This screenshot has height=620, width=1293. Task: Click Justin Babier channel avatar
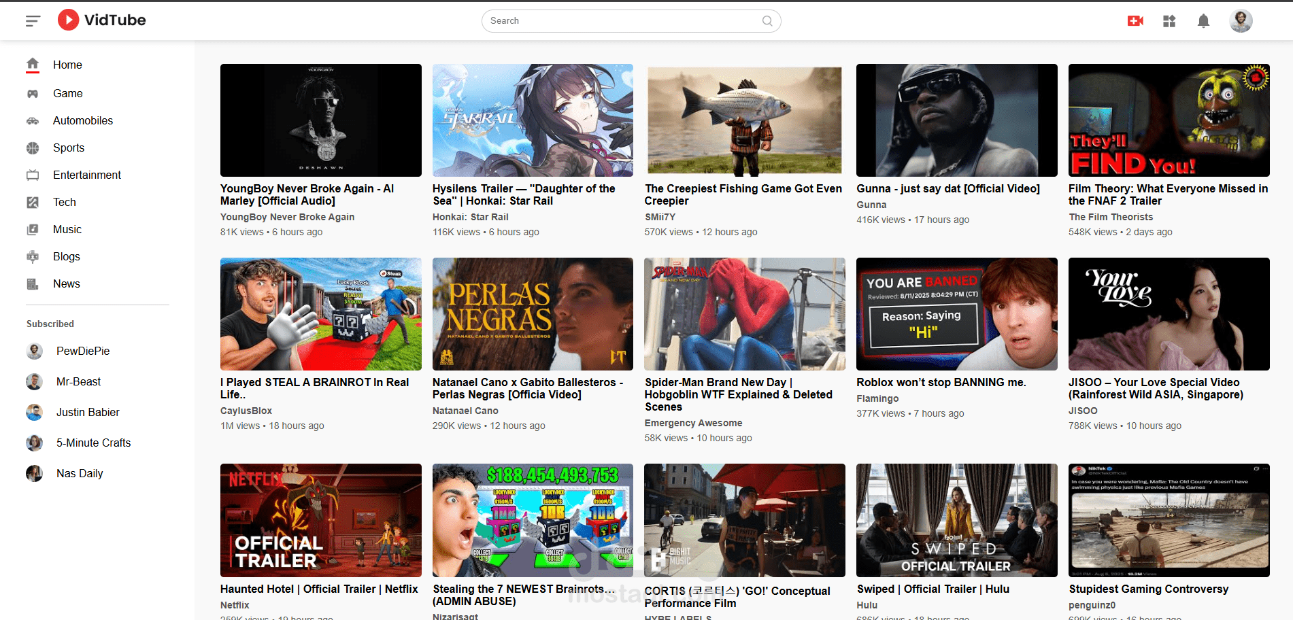[x=34, y=412]
